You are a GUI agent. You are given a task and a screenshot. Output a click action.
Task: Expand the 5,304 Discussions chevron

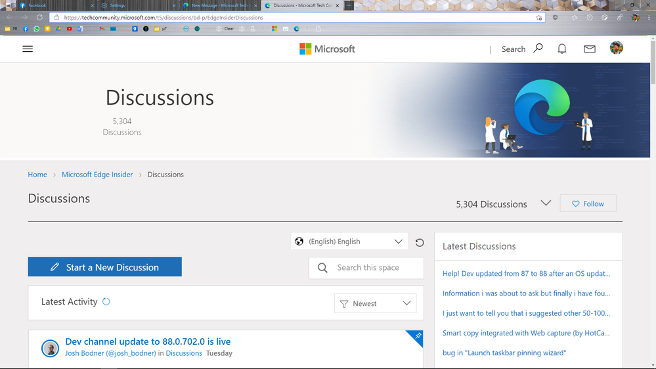(546, 203)
